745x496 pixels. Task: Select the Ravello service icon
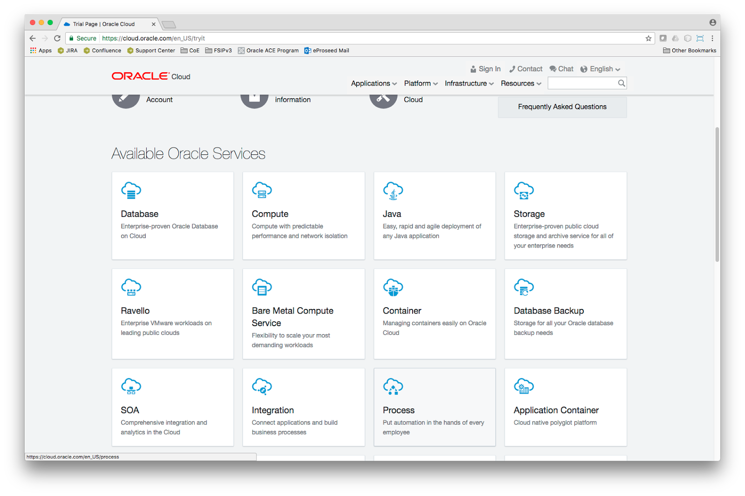(x=131, y=287)
